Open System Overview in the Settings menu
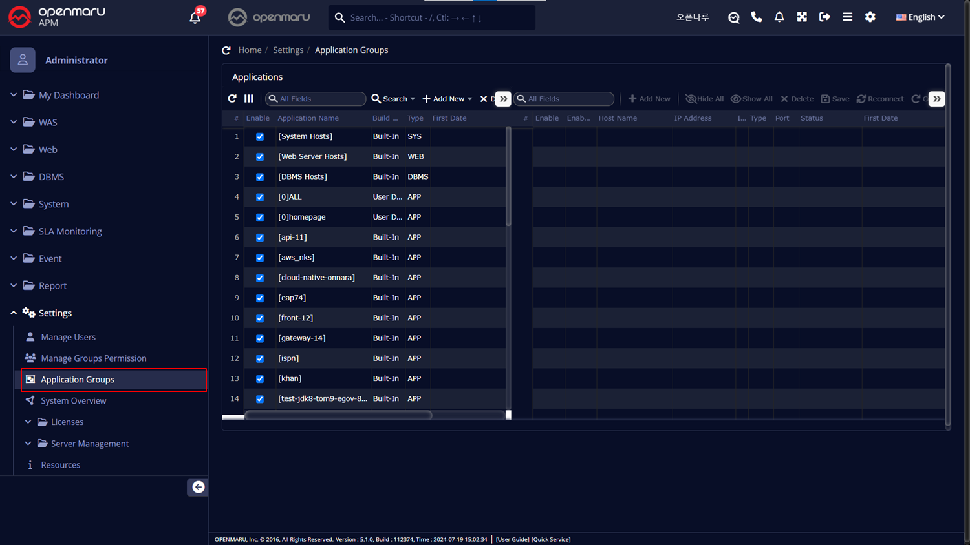The height and width of the screenshot is (545, 970). click(x=73, y=401)
